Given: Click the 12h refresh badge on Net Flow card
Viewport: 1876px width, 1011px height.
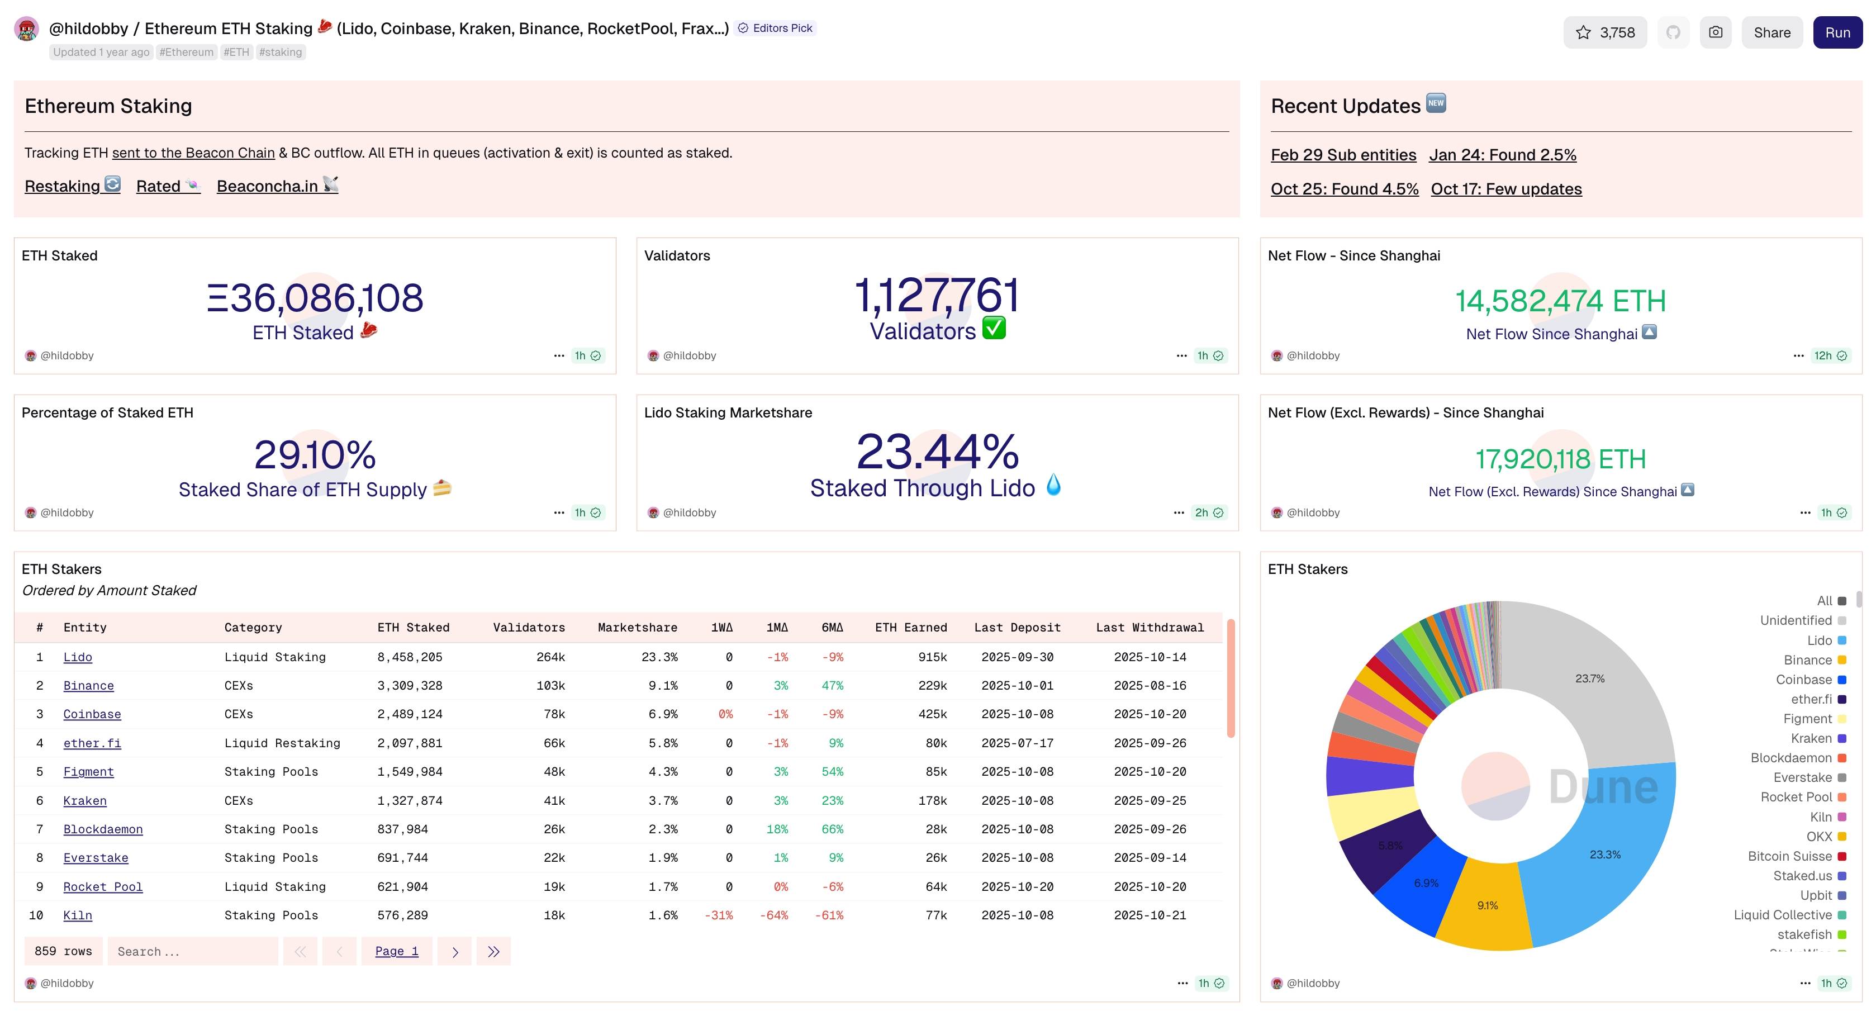Looking at the screenshot, I should pyautogui.click(x=1830, y=355).
